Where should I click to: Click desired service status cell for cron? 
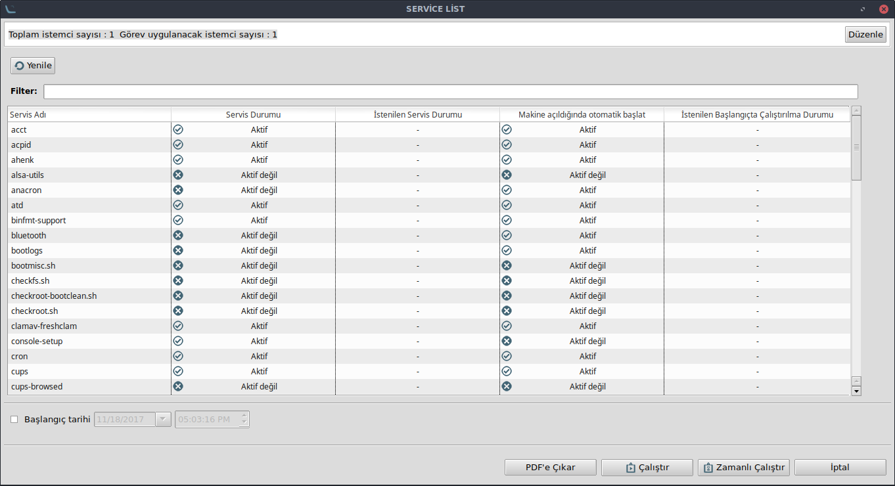pos(418,356)
